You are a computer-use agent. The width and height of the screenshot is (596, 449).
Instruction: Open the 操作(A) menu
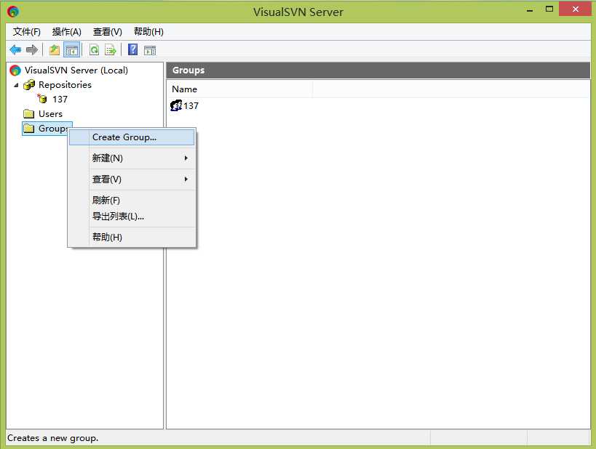66,31
